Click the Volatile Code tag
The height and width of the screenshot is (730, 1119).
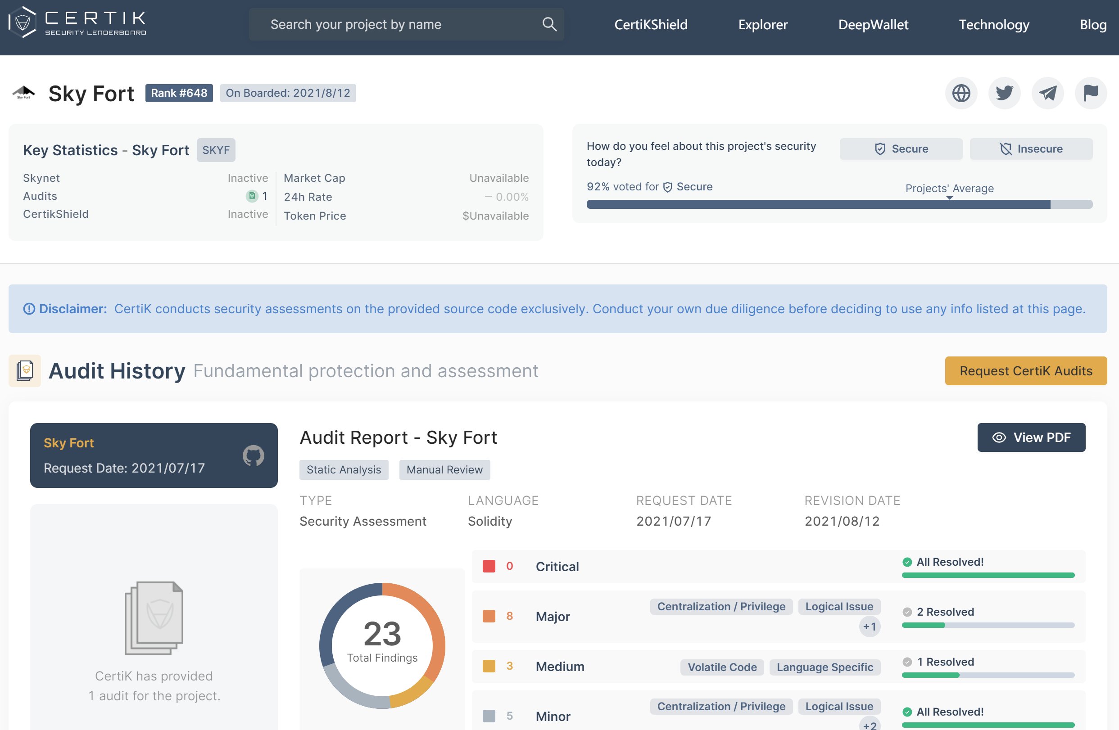pyautogui.click(x=722, y=667)
